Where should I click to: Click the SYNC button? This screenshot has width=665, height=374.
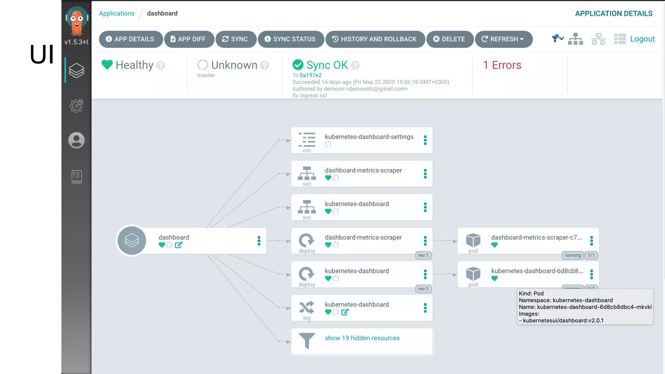pyautogui.click(x=236, y=39)
